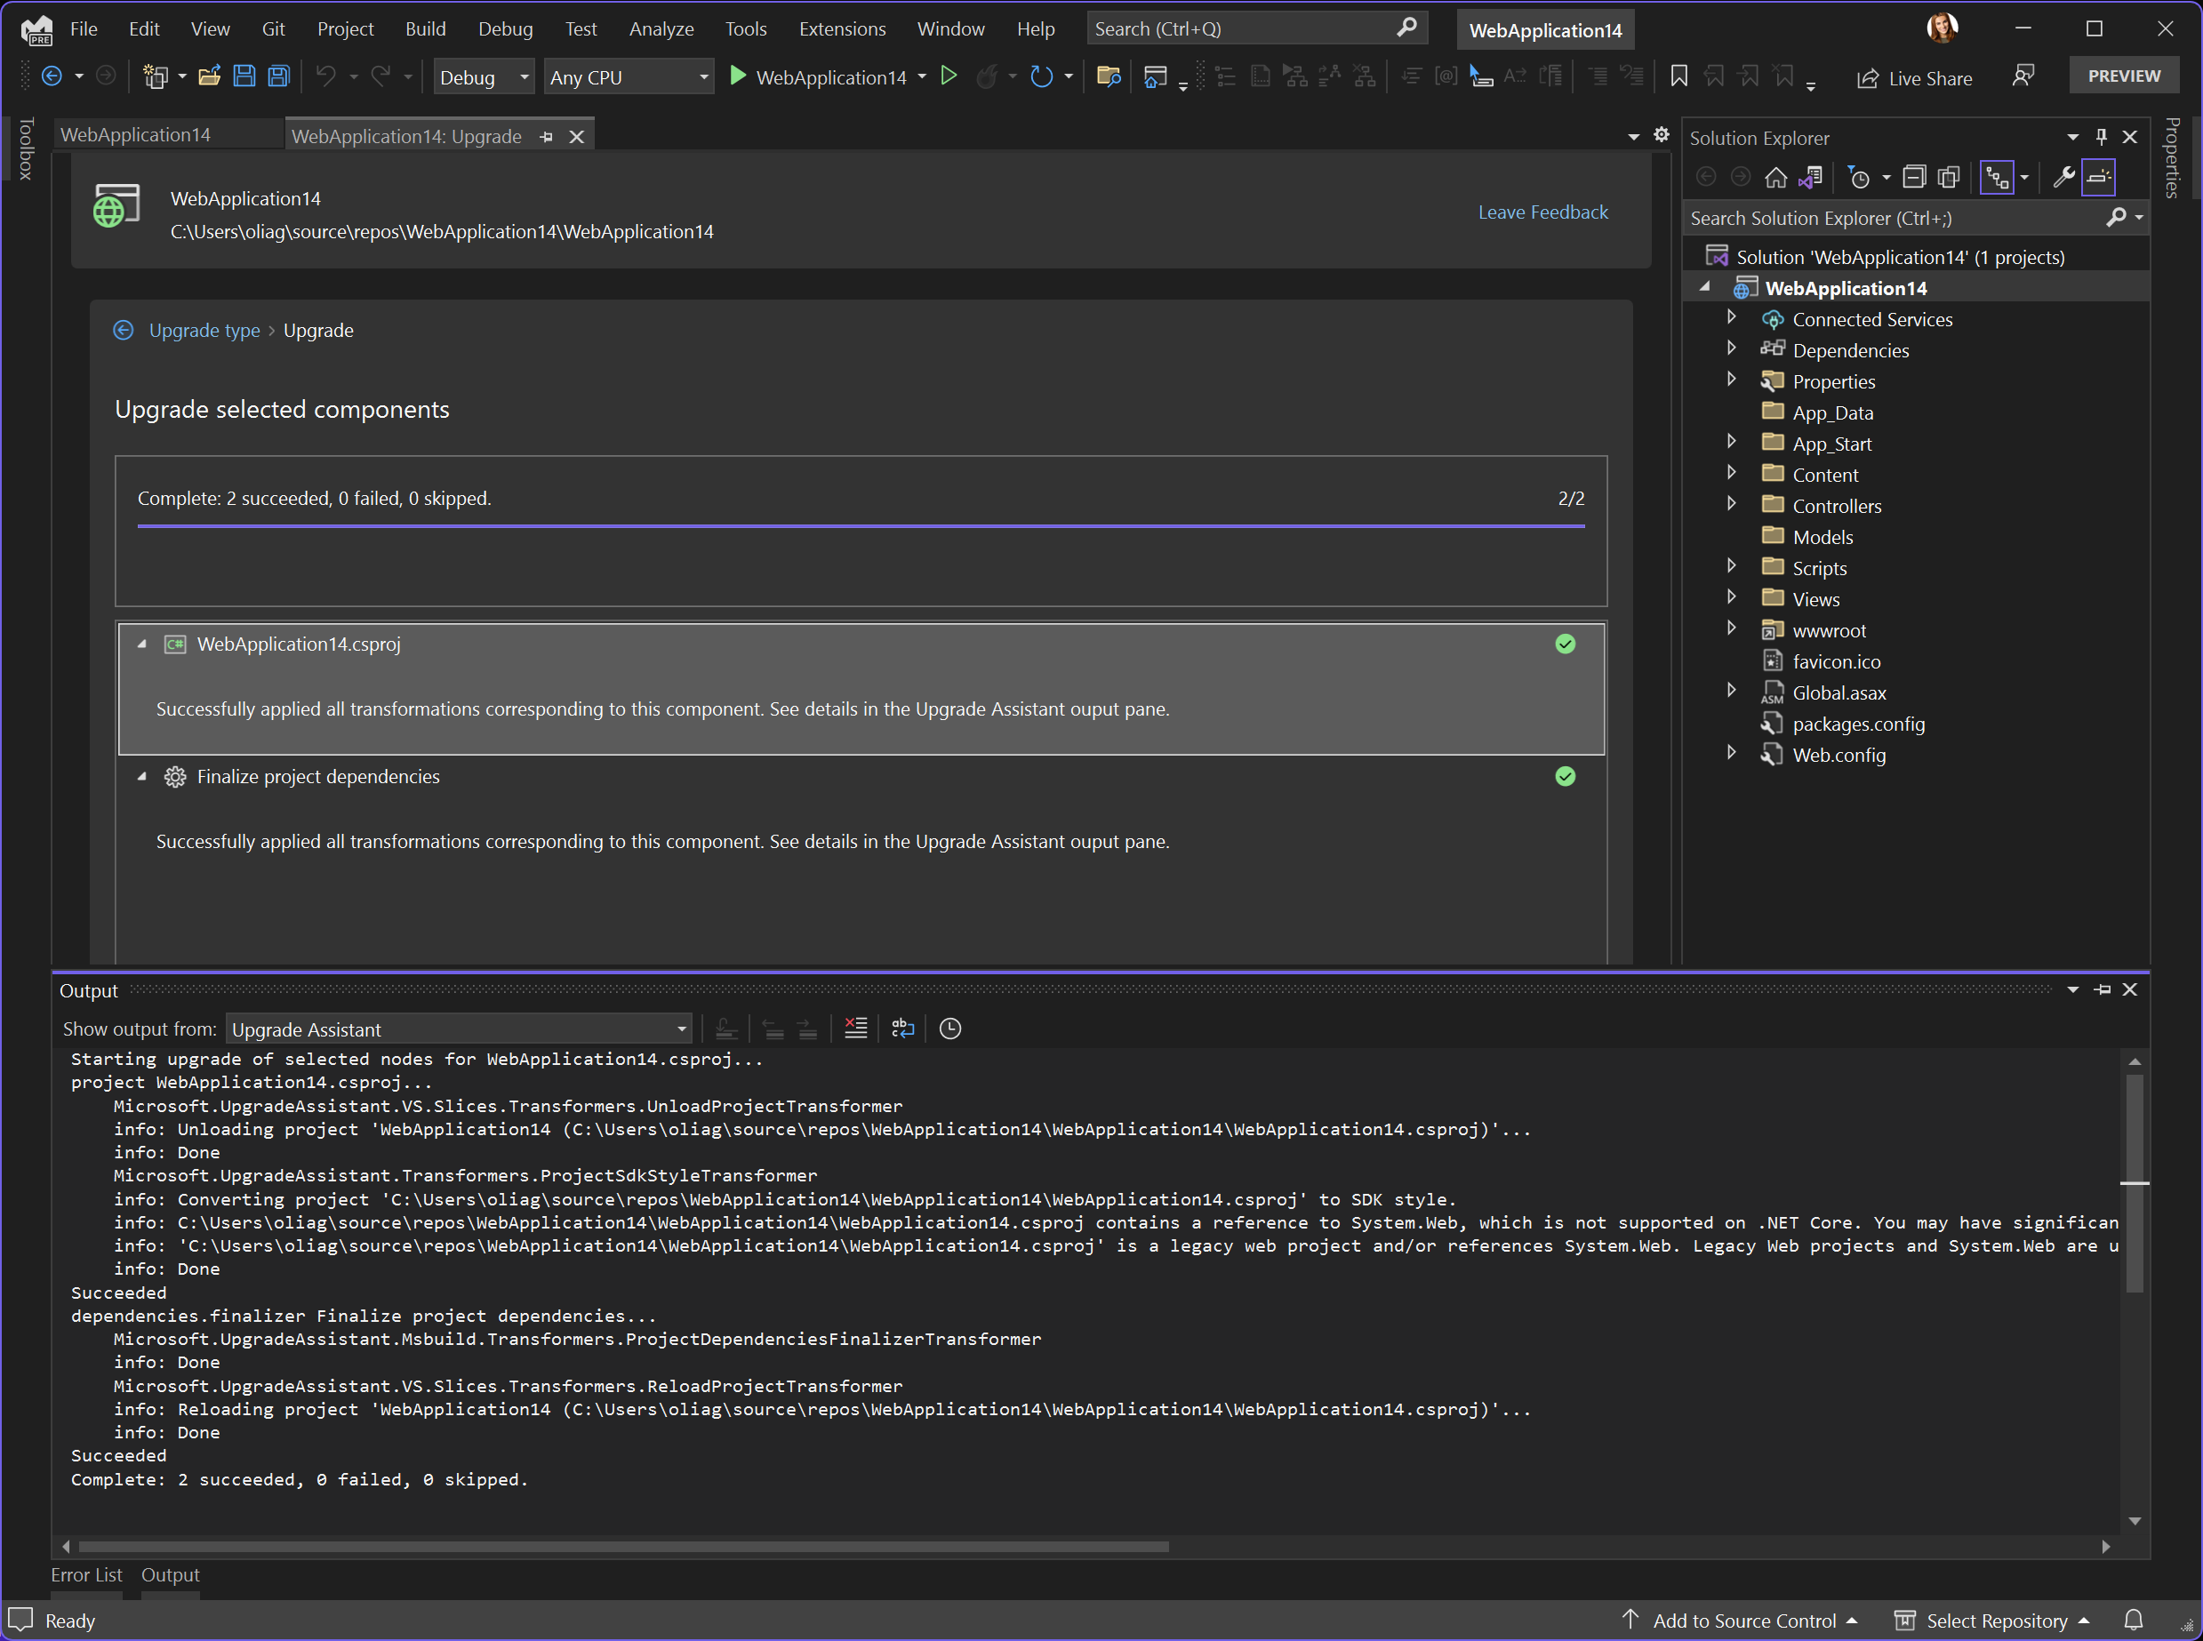Toggle Show All Files in Solution Explorer
This screenshot has width=2203, height=1641.
pos(1949,178)
